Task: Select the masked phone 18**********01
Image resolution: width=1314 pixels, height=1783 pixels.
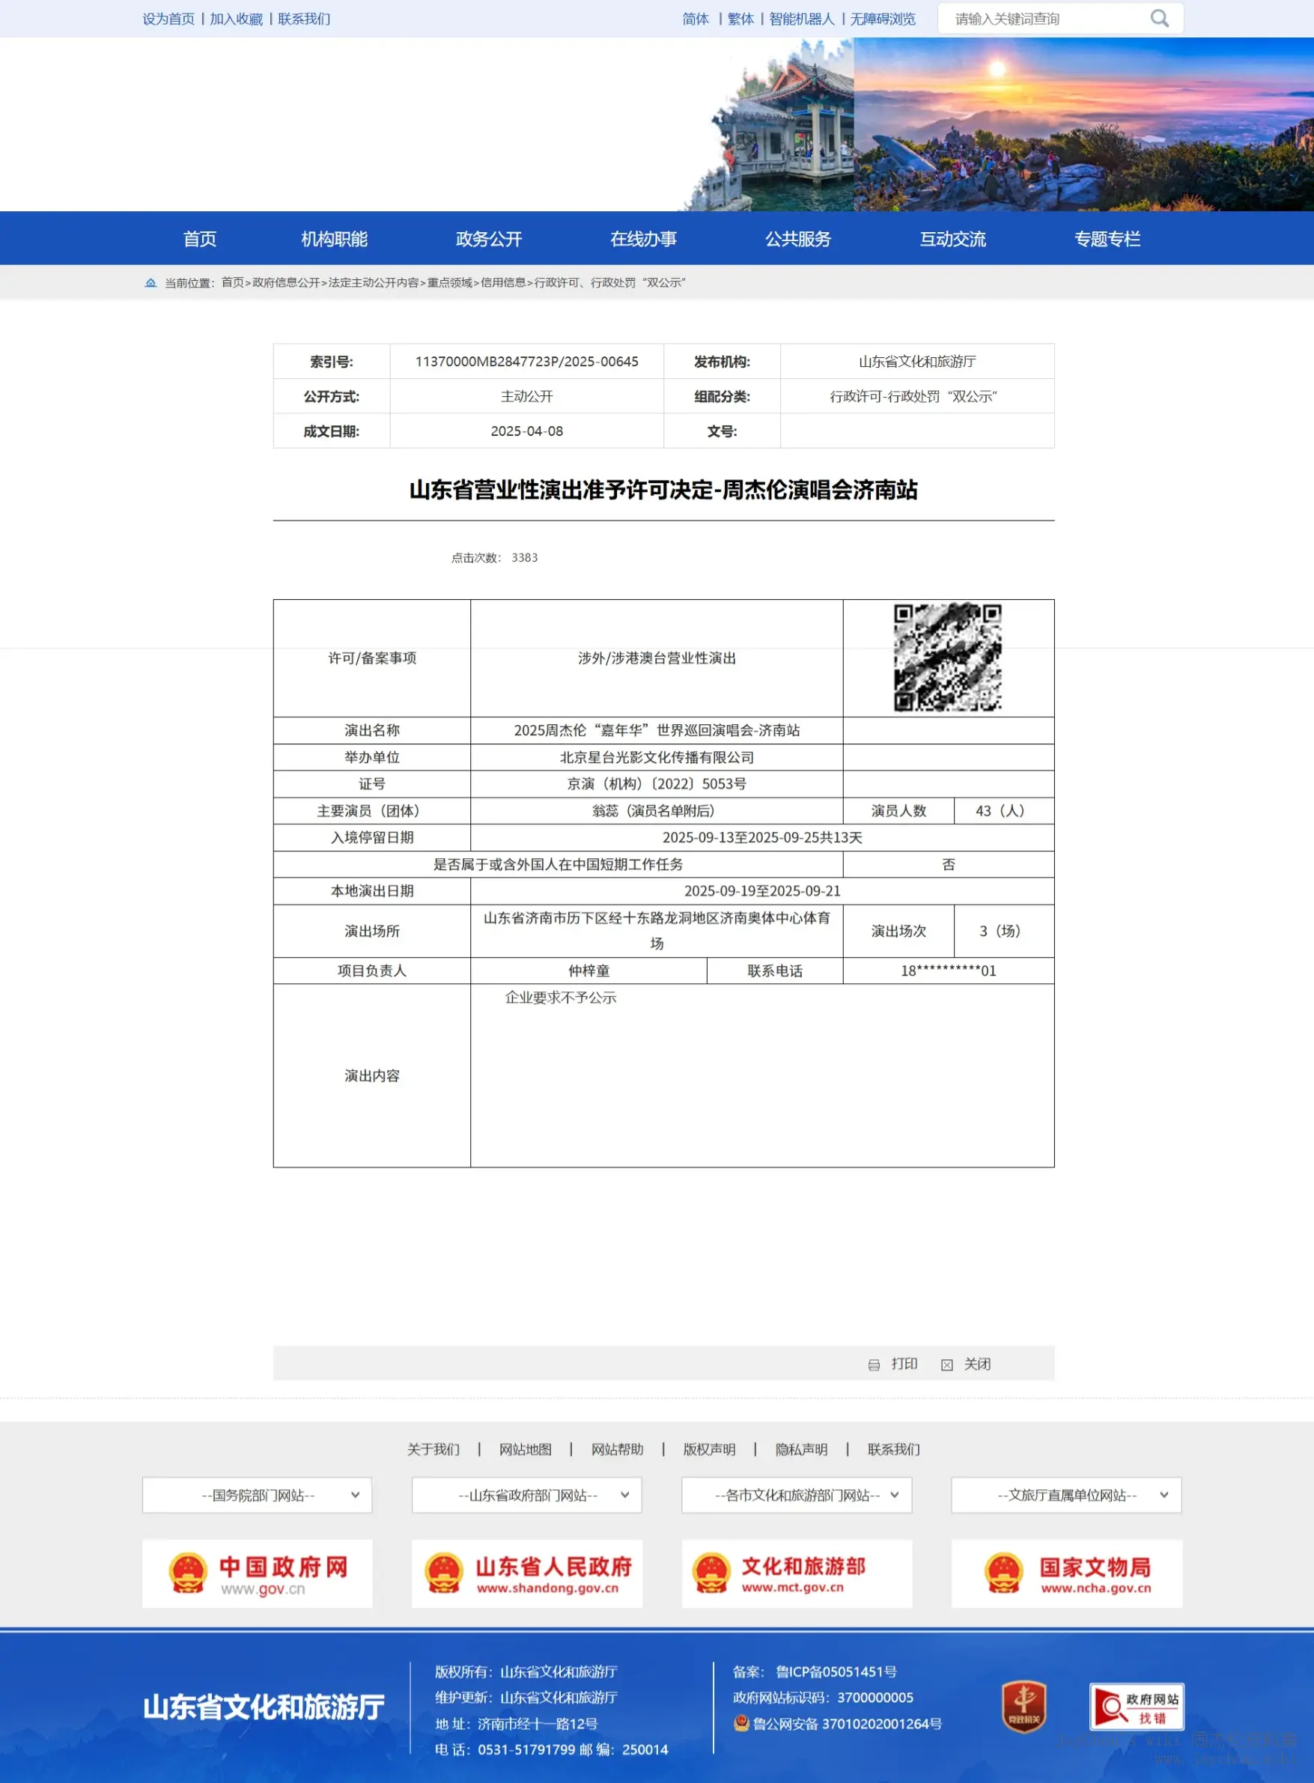Action: pos(948,971)
